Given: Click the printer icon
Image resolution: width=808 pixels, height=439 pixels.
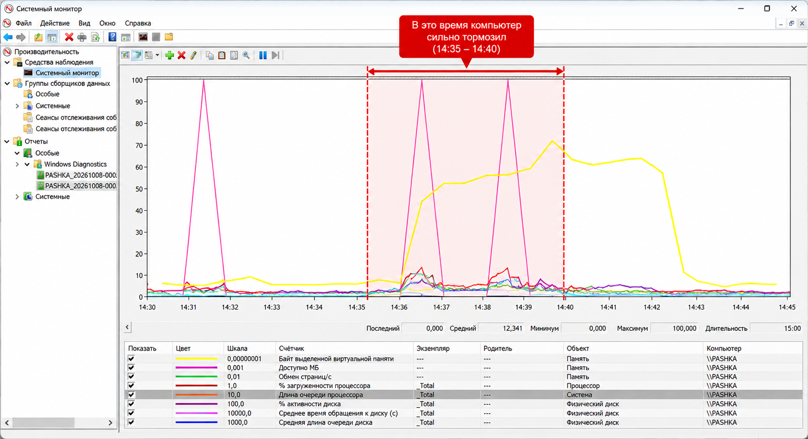Looking at the screenshot, I should click(82, 37).
